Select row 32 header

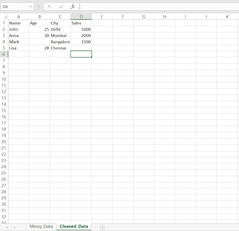coord(4,217)
